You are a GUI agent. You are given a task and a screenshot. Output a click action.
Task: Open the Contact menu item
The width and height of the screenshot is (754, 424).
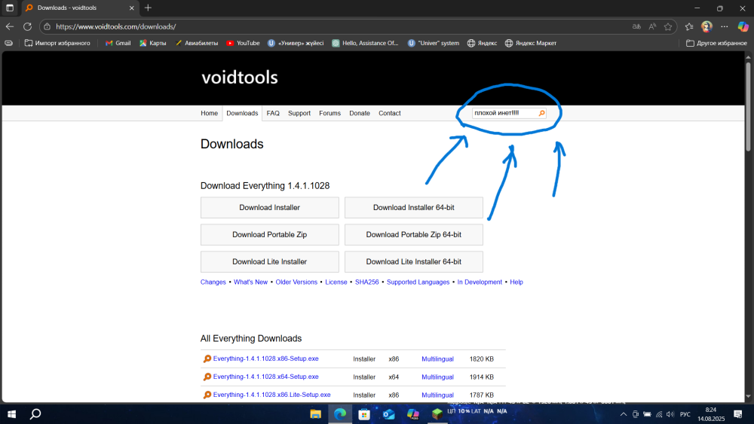(390, 113)
